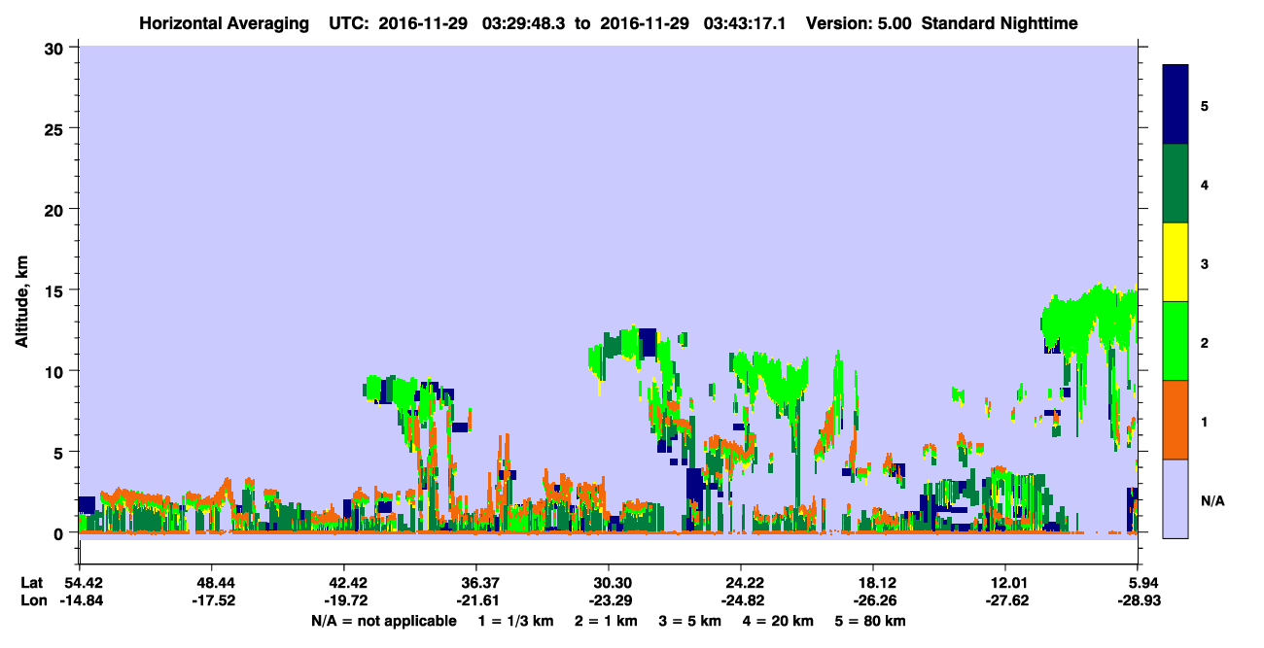Click legend text '4 = 20 km'

[x=777, y=621]
